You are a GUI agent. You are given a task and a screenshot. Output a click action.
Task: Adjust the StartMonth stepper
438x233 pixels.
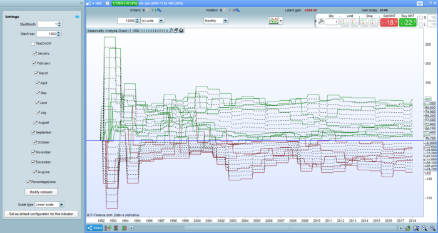pyautogui.click(x=59, y=24)
